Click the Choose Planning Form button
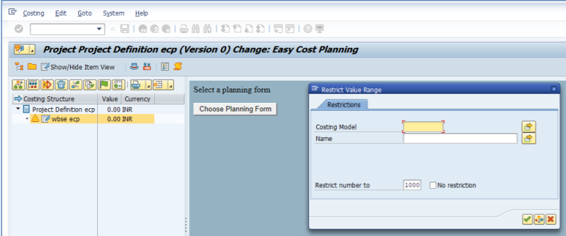Screen dimensions: 566x236 [x=235, y=109]
